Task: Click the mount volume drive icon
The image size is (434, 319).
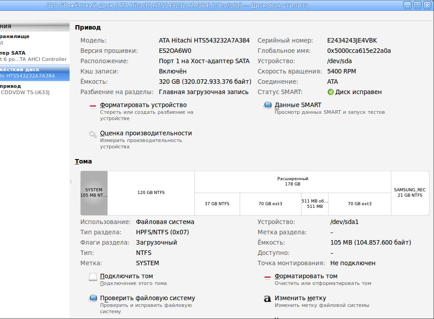Action: point(93,277)
